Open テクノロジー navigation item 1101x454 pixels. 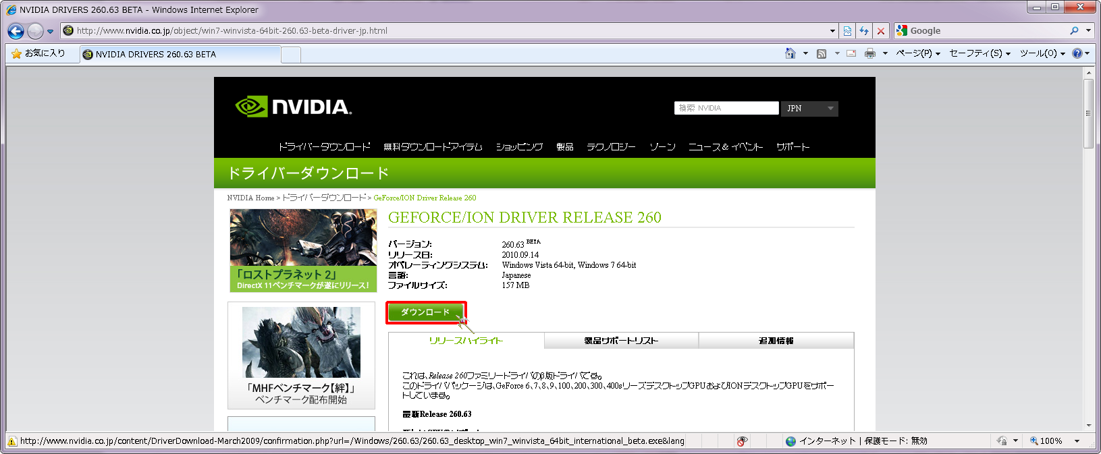[611, 146]
